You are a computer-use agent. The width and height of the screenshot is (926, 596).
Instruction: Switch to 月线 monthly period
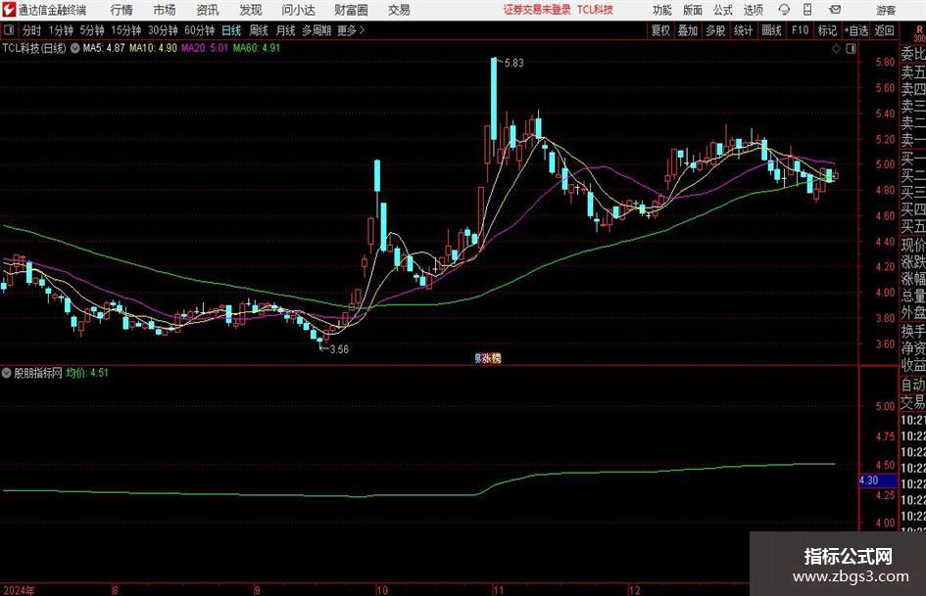click(285, 30)
